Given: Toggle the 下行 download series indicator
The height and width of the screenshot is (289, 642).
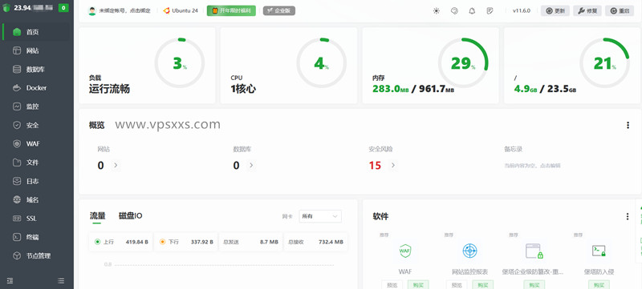Looking at the screenshot, I should pyautogui.click(x=163, y=242).
